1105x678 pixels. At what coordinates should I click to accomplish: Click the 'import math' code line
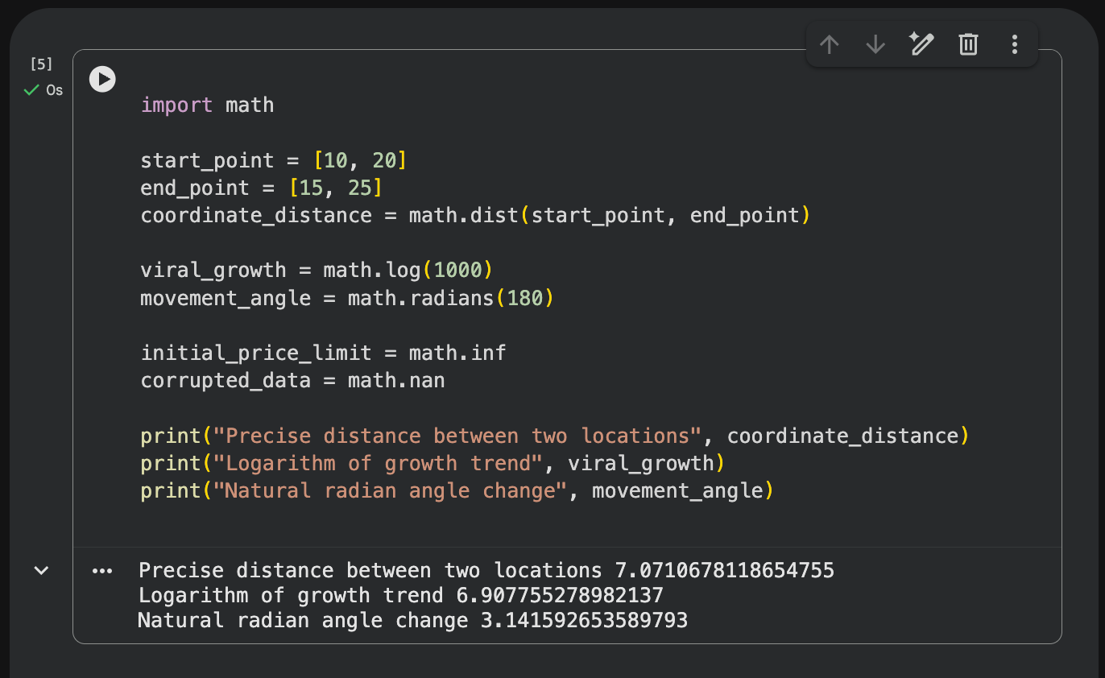pyautogui.click(x=208, y=105)
